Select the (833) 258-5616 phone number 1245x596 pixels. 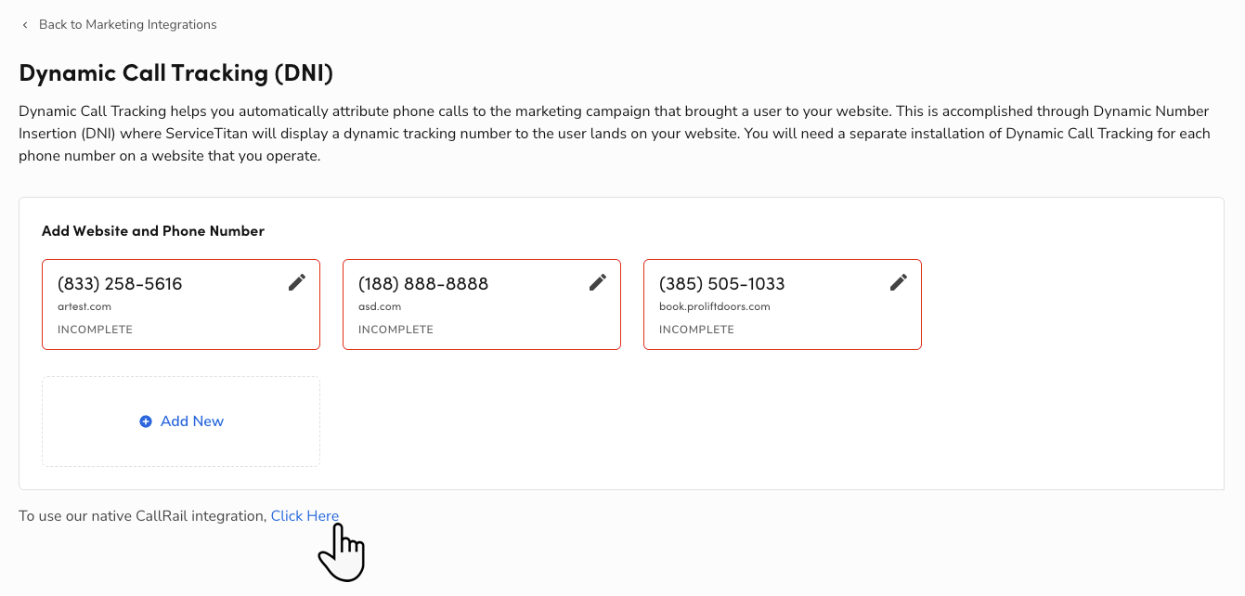pyautogui.click(x=120, y=284)
